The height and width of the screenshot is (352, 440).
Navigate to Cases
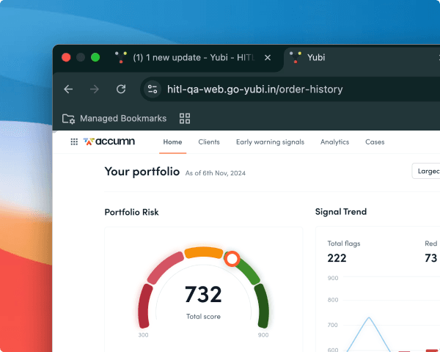click(375, 142)
